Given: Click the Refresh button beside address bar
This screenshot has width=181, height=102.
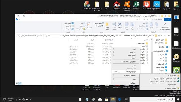Looking at the screenshot, I should [46, 36].
